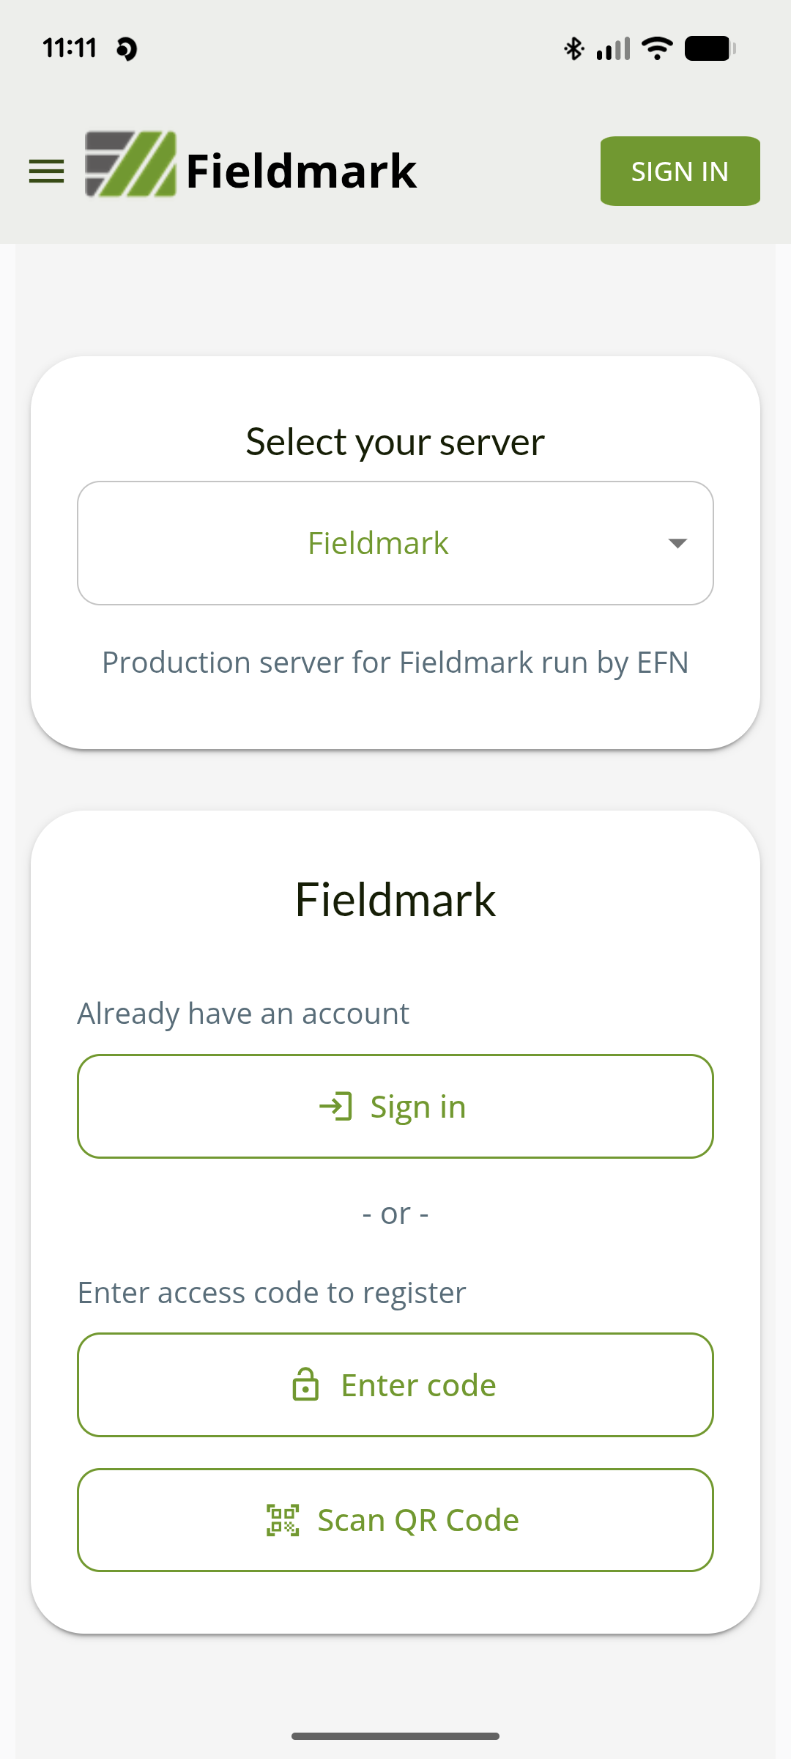Open the hamburger navigation menu
This screenshot has width=791, height=1759.
(x=46, y=172)
